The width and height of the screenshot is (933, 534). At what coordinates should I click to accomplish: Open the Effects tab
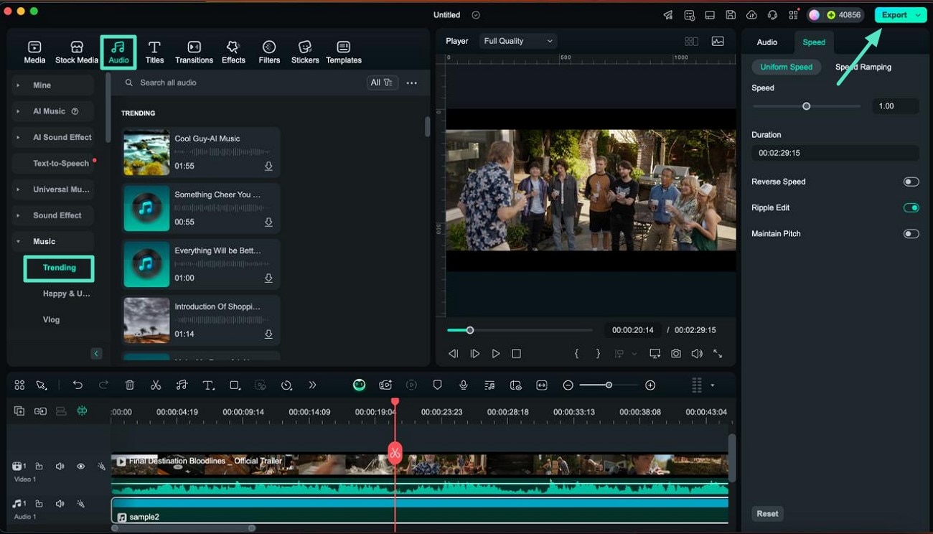click(x=233, y=52)
